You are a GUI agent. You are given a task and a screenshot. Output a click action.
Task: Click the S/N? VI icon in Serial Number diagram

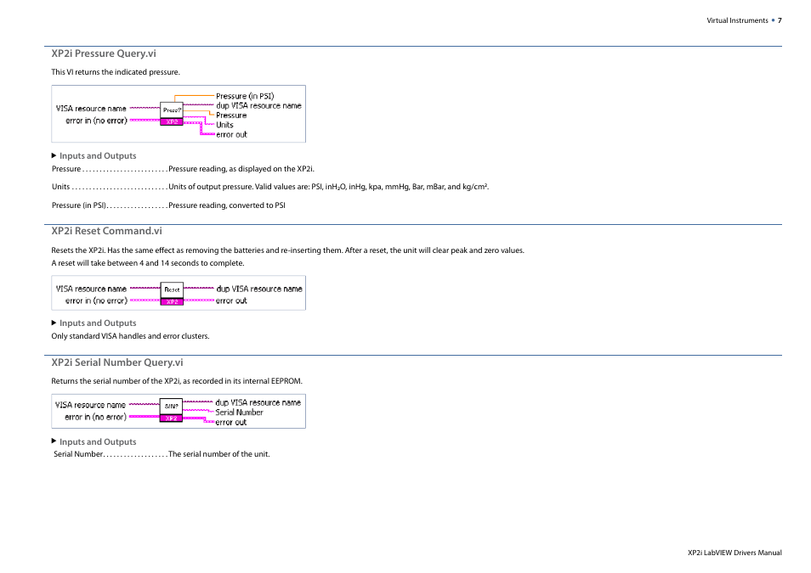coord(171,410)
